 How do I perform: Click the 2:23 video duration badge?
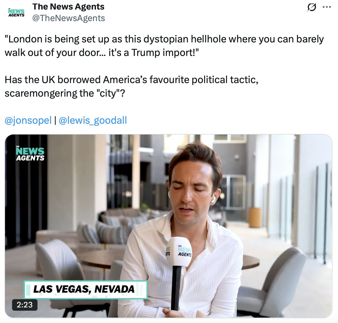[x=25, y=305]
